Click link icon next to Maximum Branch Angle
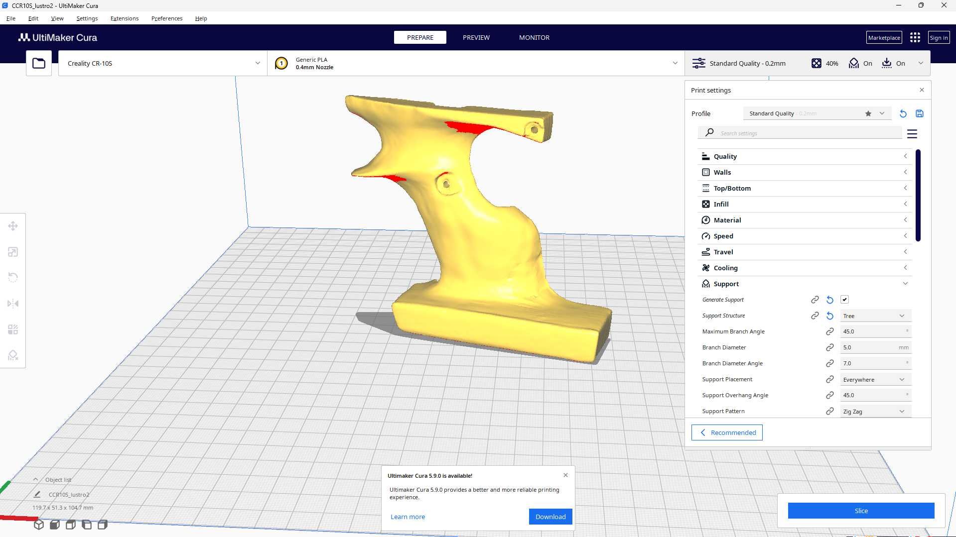This screenshot has width=956, height=537. [x=830, y=331]
